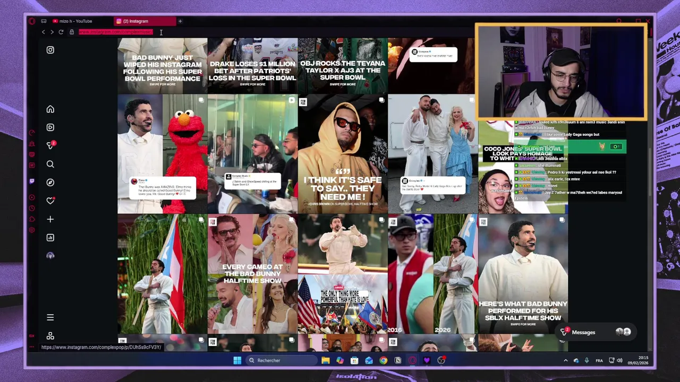Open the Windows Start menu
The width and height of the screenshot is (680, 382).
[237, 360]
